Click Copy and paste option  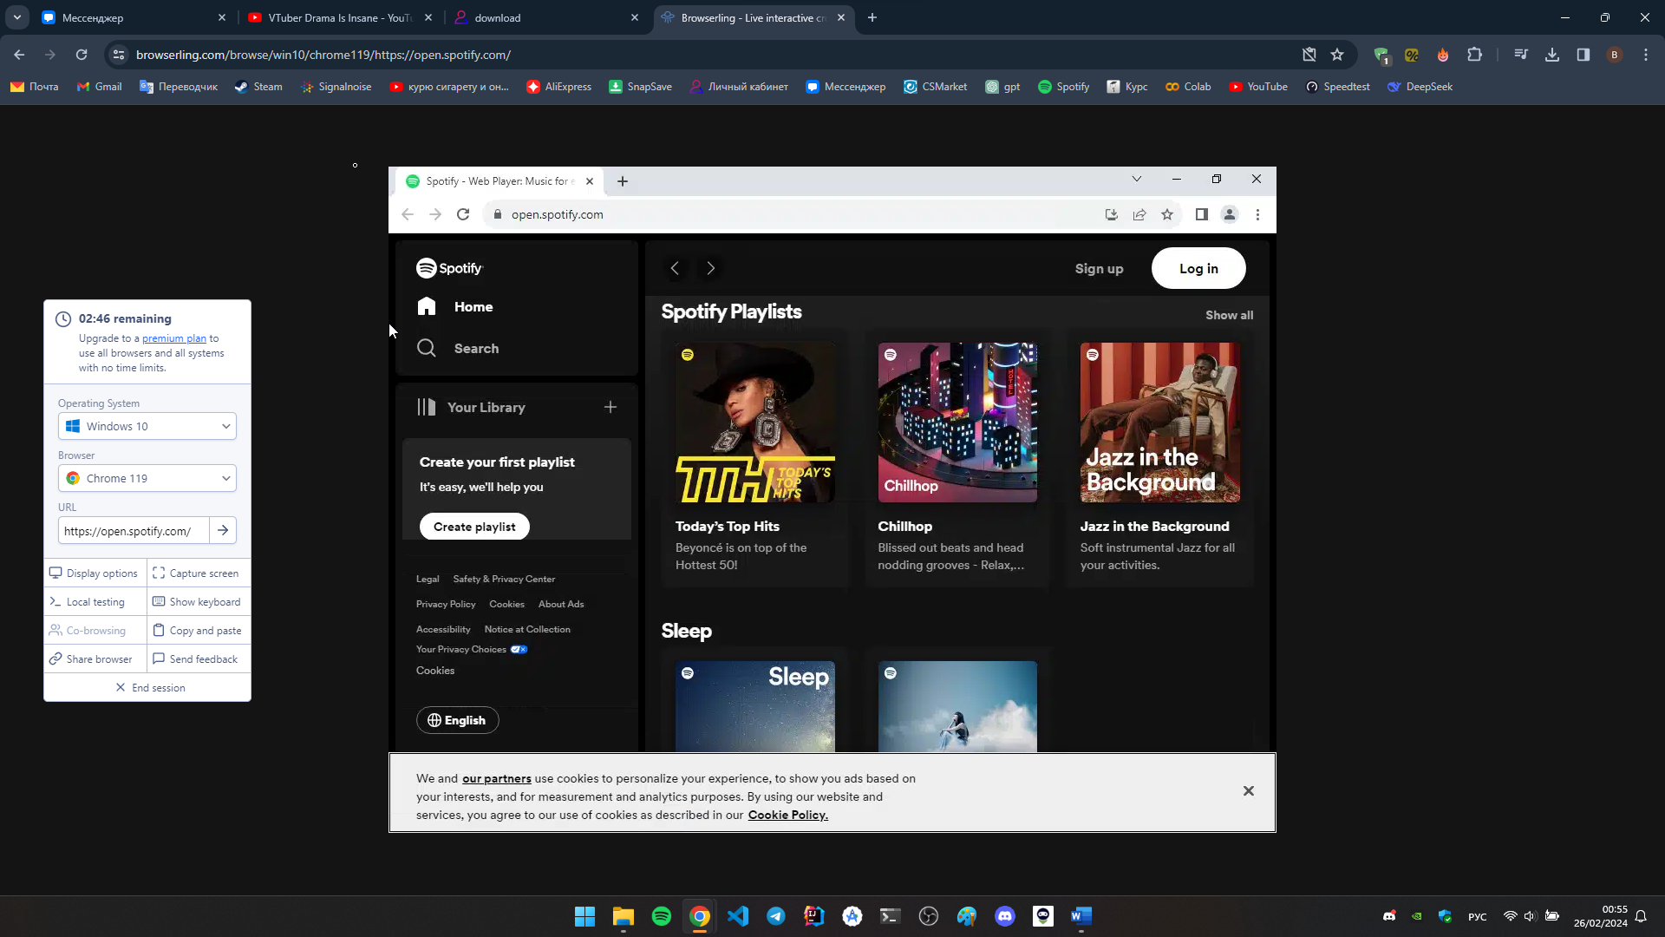(197, 630)
